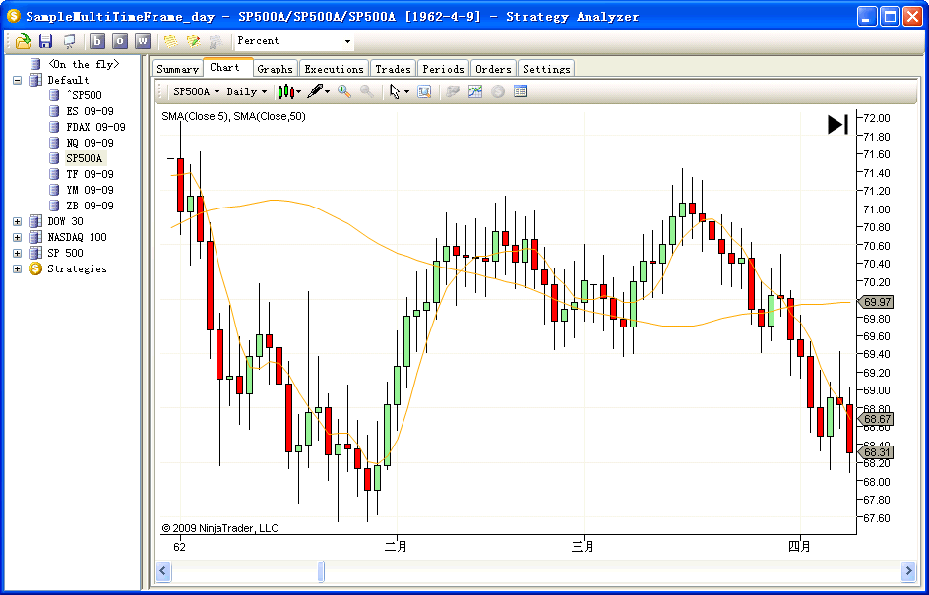Click the chart scrollbar left arrow
Viewport: 929px width, 595px height.
(x=163, y=571)
